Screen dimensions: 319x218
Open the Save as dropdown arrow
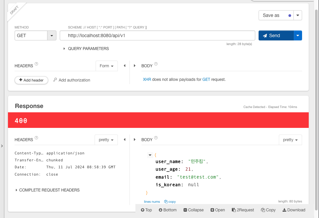click(298, 15)
